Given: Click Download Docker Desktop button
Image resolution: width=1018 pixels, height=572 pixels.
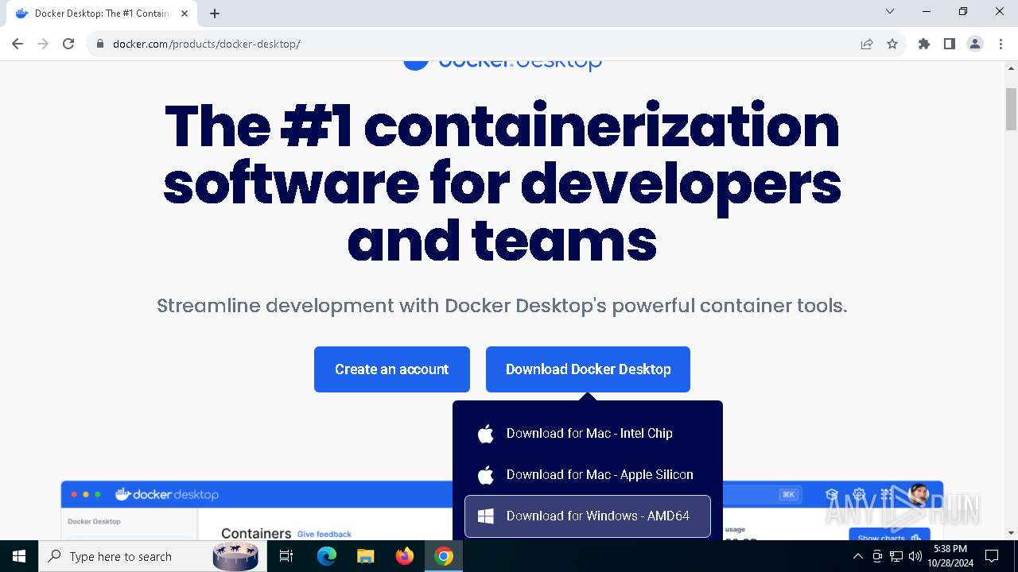Looking at the screenshot, I should [588, 369].
